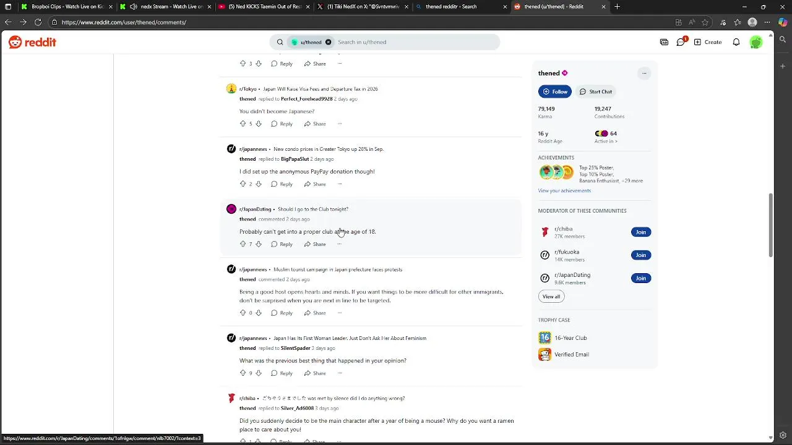This screenshot has height=445, width=792.
Task: Mute the nedx Stream tab audio icon
Action: pos(133,7)
